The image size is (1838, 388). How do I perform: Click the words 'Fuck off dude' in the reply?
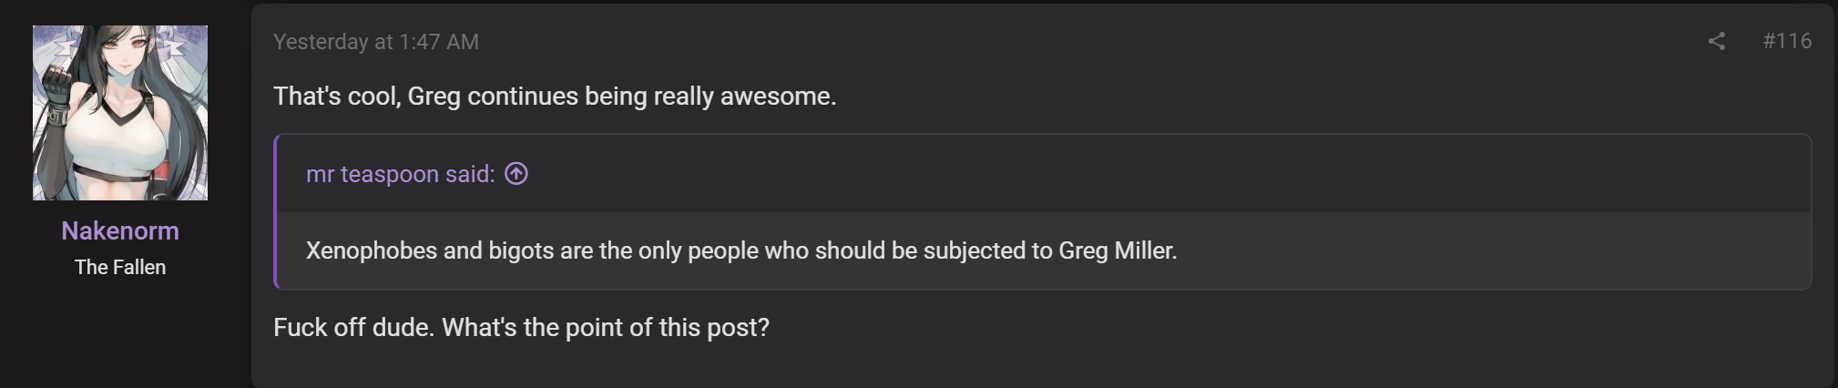pyautogui.click(x=352, y=328)
